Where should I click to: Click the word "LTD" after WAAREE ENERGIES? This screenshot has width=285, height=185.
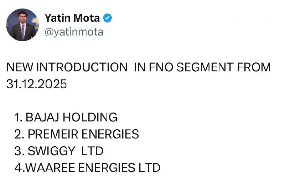[150, 168]
